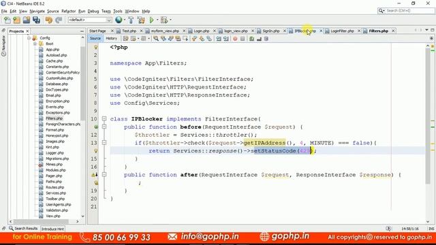Viewport: 436px width, 245px height.
Task: Close the Filters.php editor tab
Action: pos(393,31)
